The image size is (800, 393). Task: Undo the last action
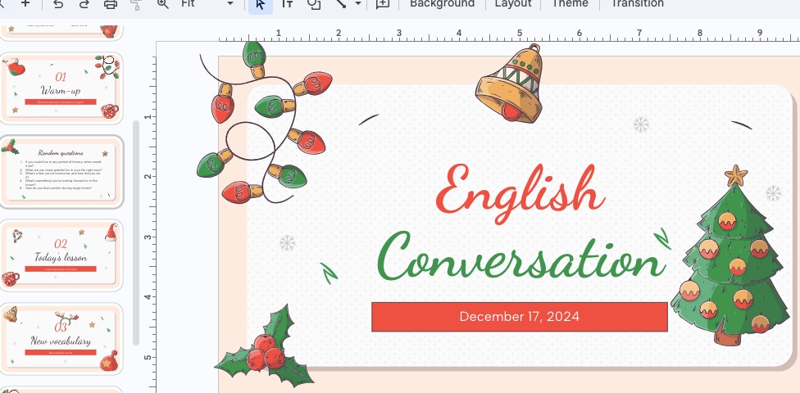(x=58, y=3)
